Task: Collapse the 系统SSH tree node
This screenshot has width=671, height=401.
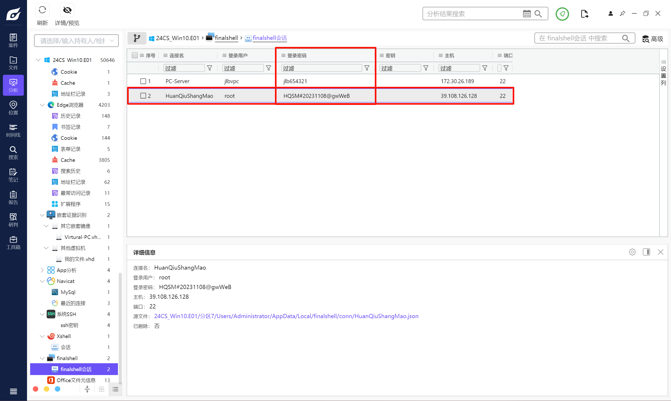Action: click(x=42, y=314)
